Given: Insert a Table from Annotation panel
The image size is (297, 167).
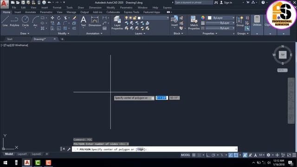Looking at the screenshot, I should (x=104, y=28).
